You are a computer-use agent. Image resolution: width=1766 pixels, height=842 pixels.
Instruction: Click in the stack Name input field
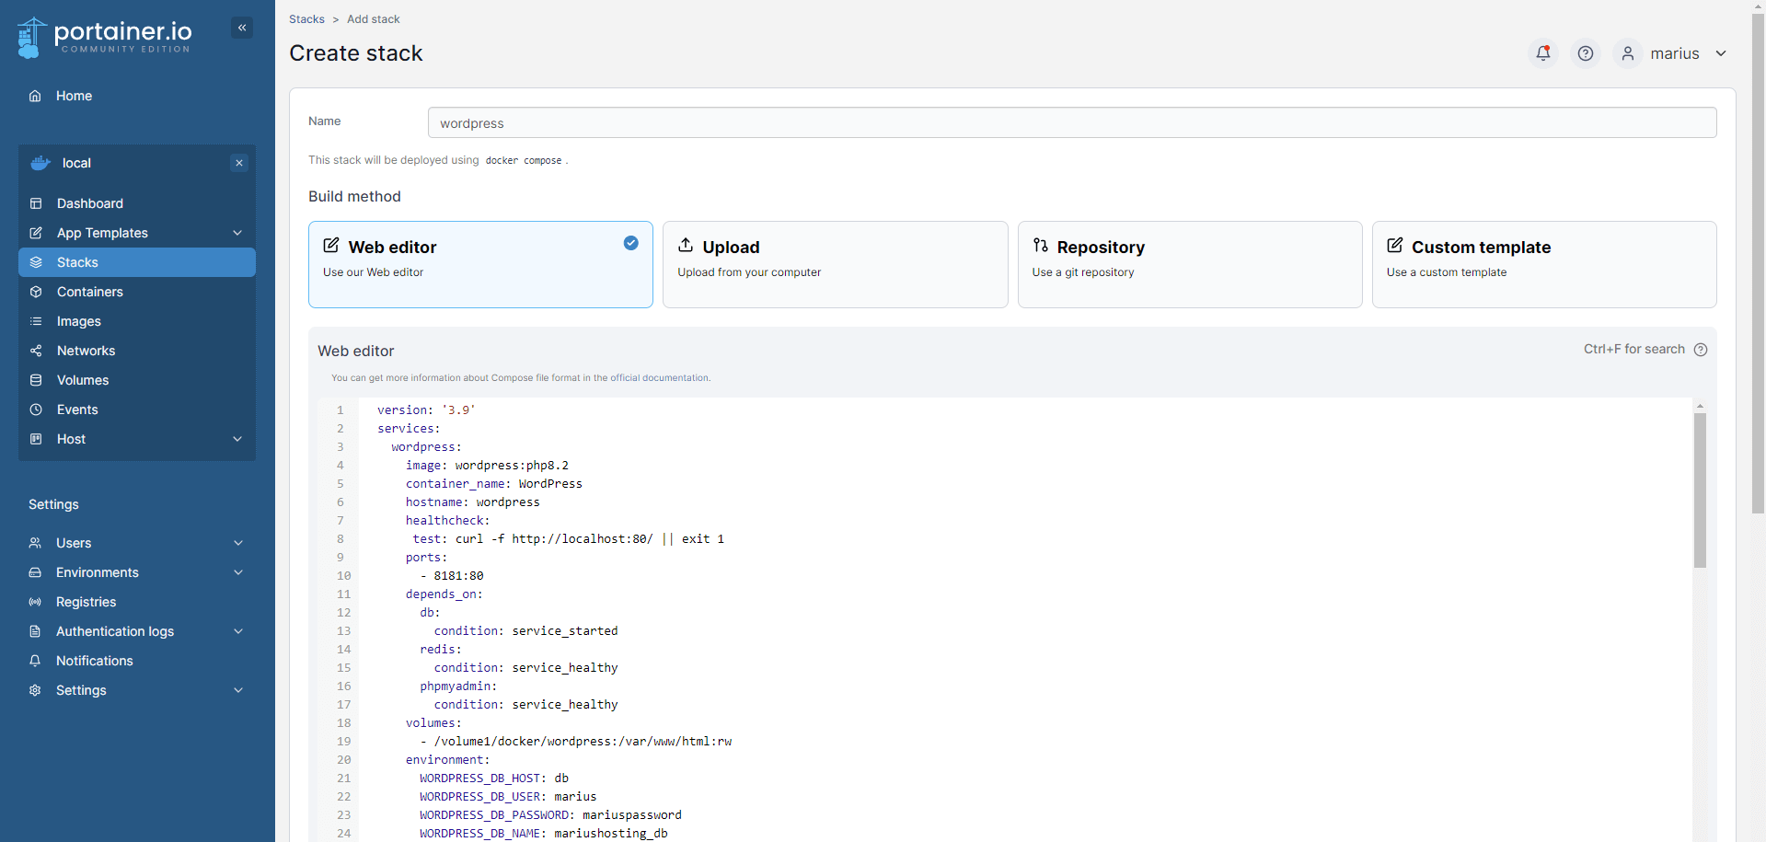1072,122
